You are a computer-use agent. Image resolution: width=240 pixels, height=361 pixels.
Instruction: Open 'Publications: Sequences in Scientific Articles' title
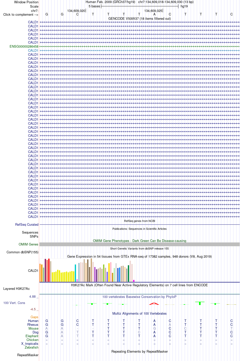tap(139, 229)
